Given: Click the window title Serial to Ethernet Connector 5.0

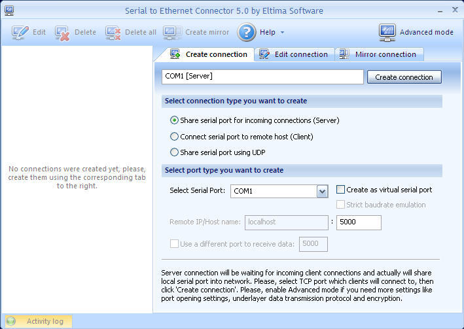Looking at the screenshot, I should coord(224,10).
